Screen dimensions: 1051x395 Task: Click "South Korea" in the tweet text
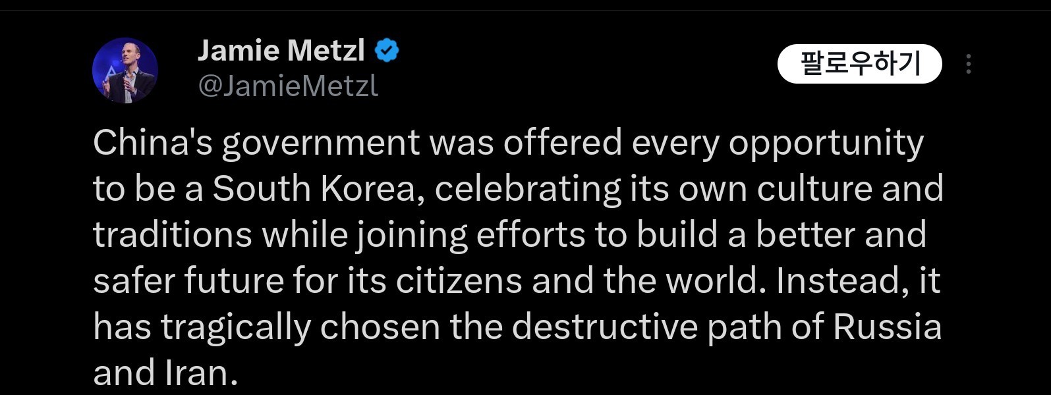(314, 189)
